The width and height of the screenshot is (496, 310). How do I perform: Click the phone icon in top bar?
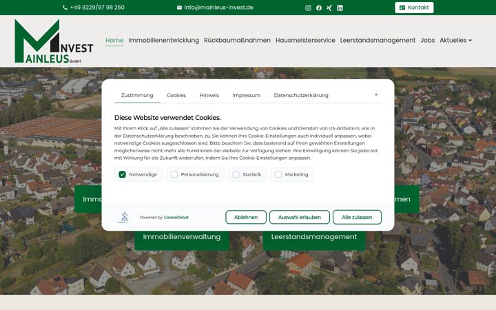[65, 8]
